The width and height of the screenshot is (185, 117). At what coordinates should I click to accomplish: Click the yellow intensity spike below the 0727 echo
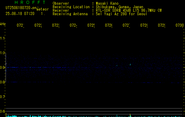tap(130, 115)
